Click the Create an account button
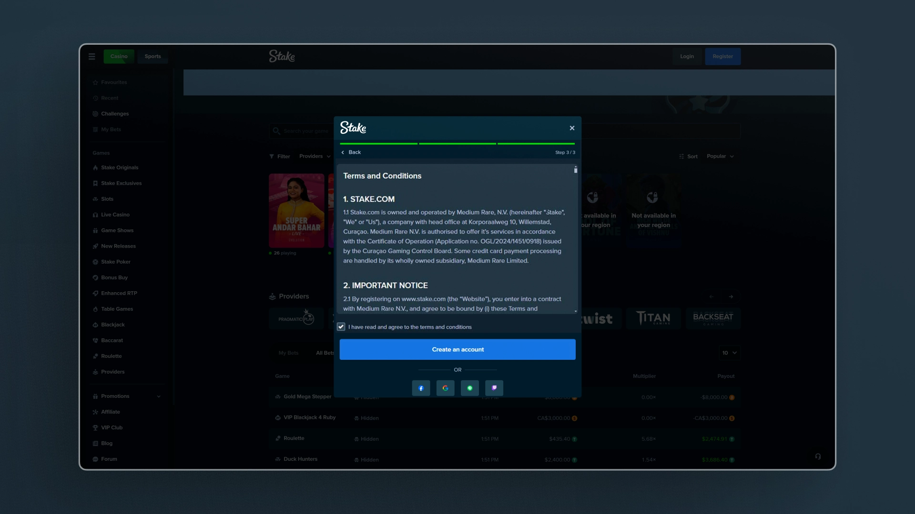The image size is (915, 514). (457, 349)
